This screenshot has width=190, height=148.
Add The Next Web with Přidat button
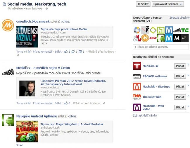point(180,97)
